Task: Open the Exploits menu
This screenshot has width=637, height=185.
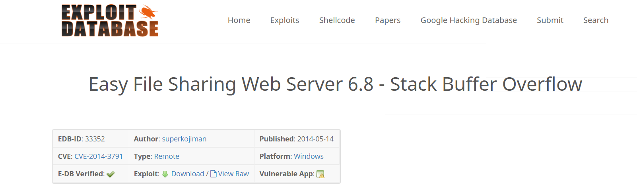Action: click(285, 20)
